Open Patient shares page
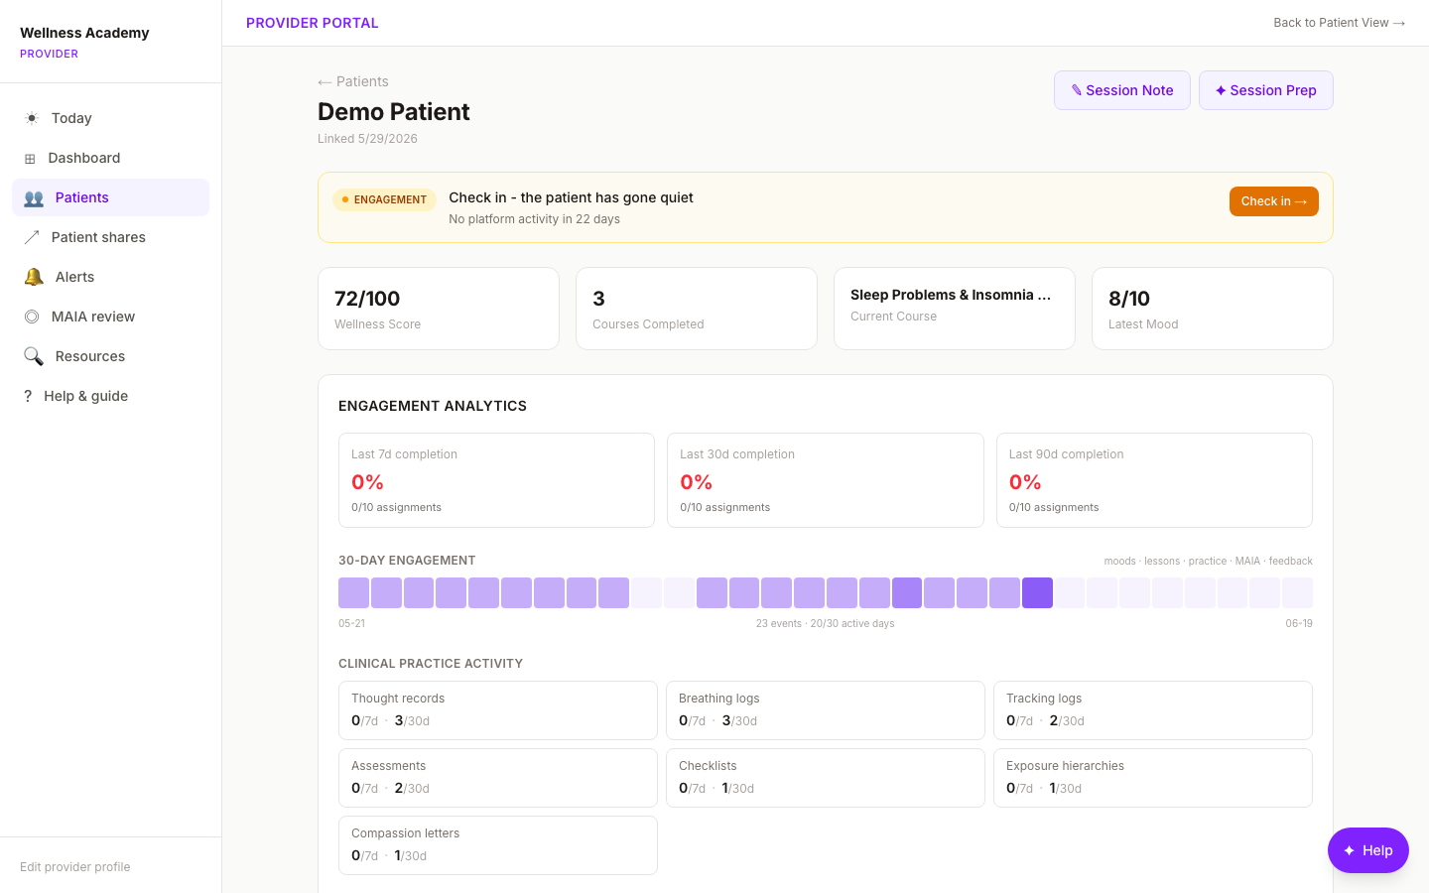 point(110,237)
